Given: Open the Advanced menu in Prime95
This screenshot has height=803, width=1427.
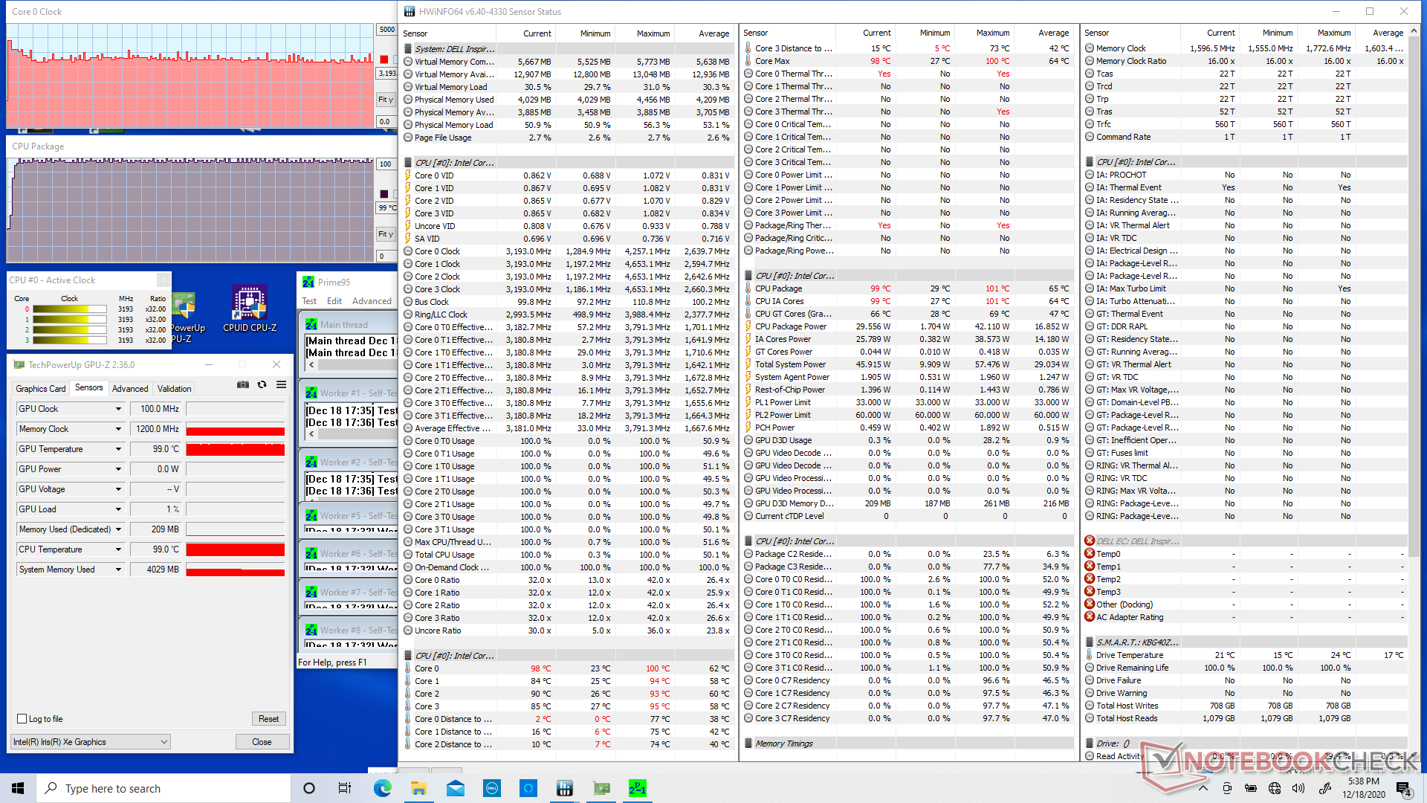Looking at the screenshot, I should pyautogui.click(x=372, y=301).
